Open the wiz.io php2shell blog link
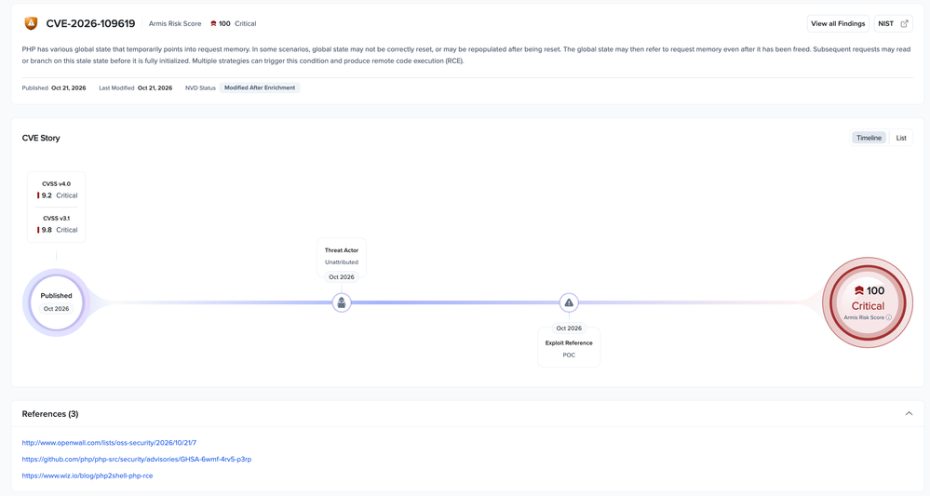Image resolution: width=930 pixels, height=496 pixels. click(88, 476)
